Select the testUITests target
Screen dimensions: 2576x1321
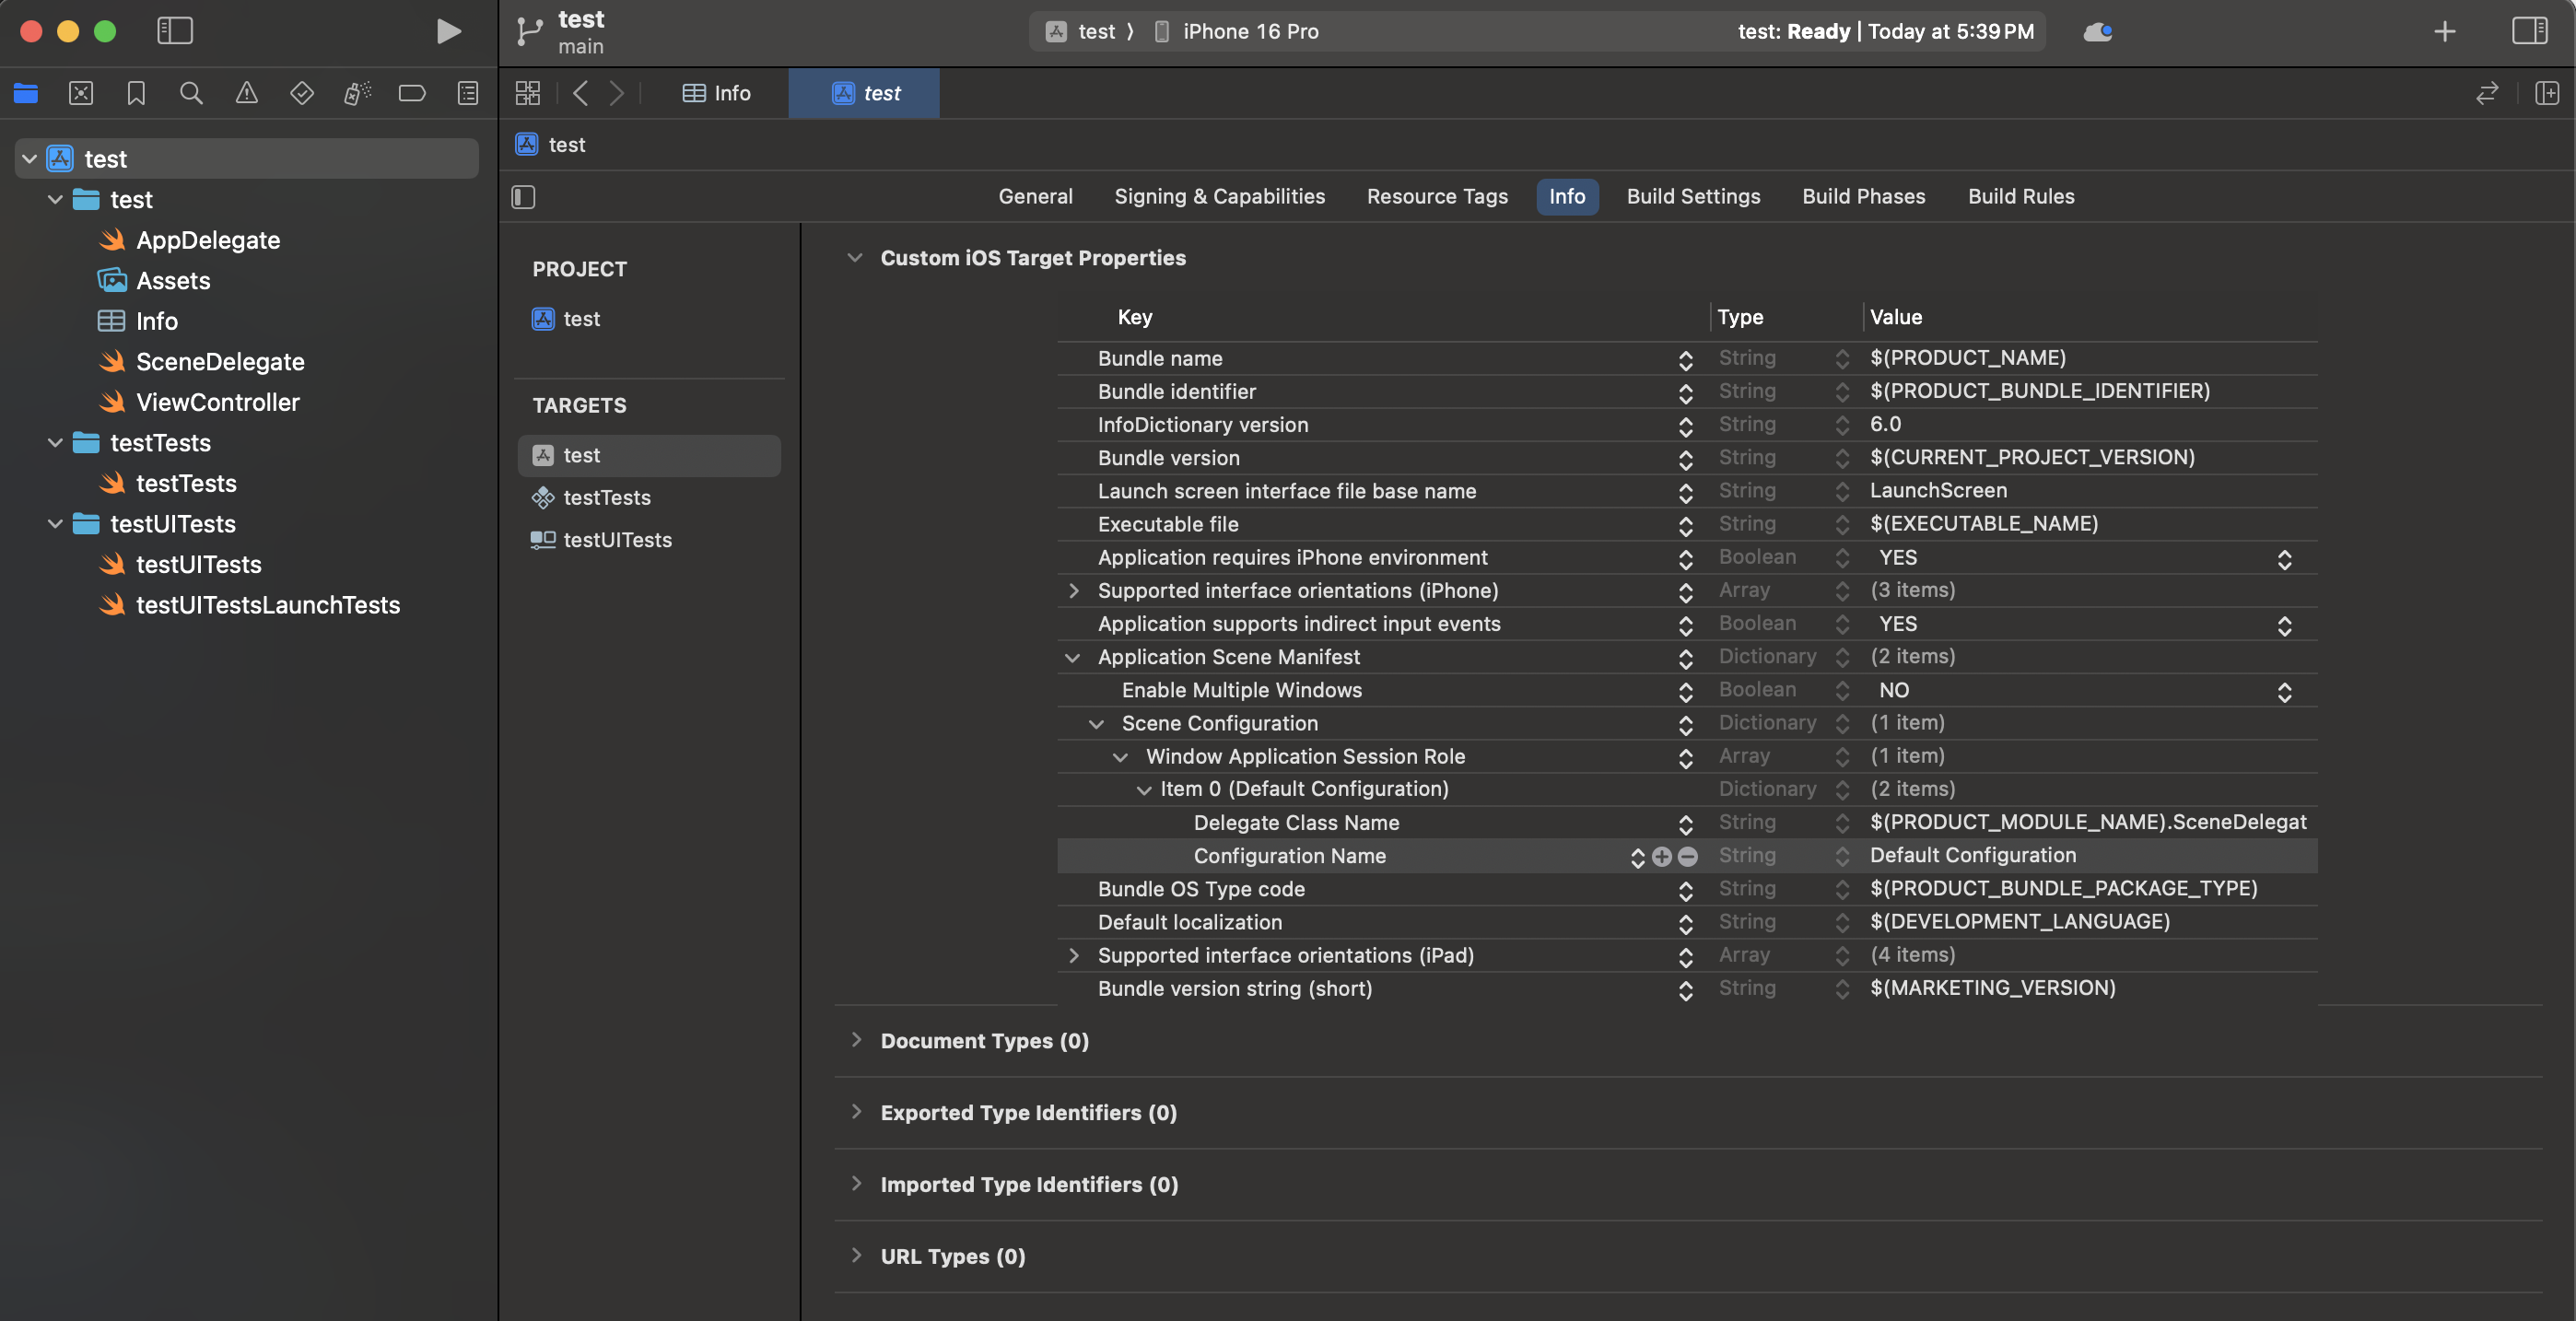(617, 540)
